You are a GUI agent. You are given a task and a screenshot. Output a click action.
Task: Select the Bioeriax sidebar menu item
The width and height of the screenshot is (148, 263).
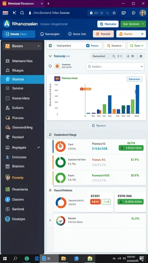(22, 79)
